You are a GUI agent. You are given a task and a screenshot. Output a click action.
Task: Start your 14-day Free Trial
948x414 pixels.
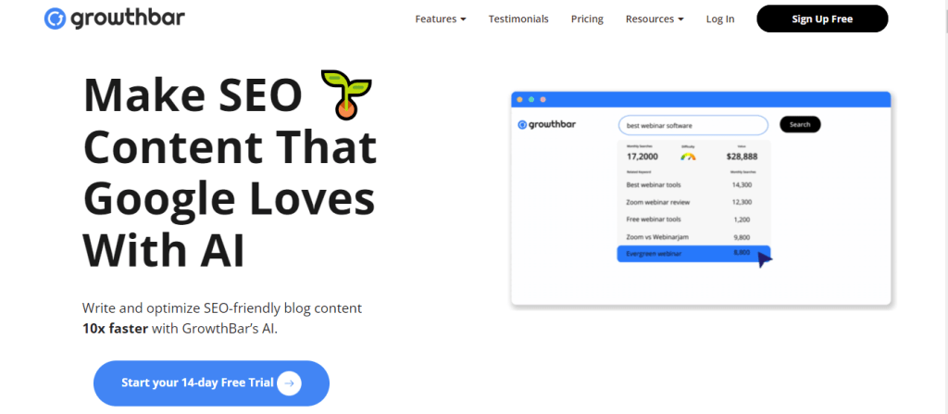211,383
